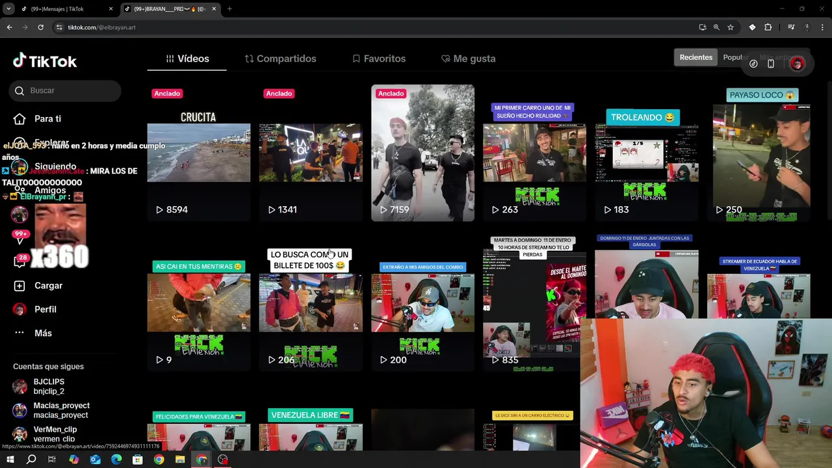Click the coin icon near avatar

click(x=753, y=64)
